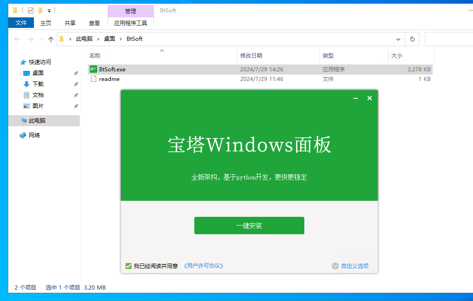The image size is (473, 301).
Task: Select 快速访问 in navigation pane
Action: (40, 62)
